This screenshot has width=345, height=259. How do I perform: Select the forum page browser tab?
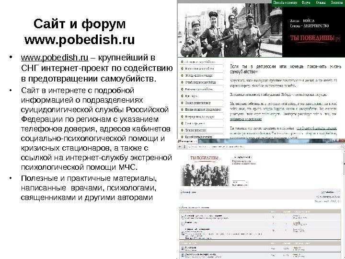pyautogui.click(x=187, y=141)
